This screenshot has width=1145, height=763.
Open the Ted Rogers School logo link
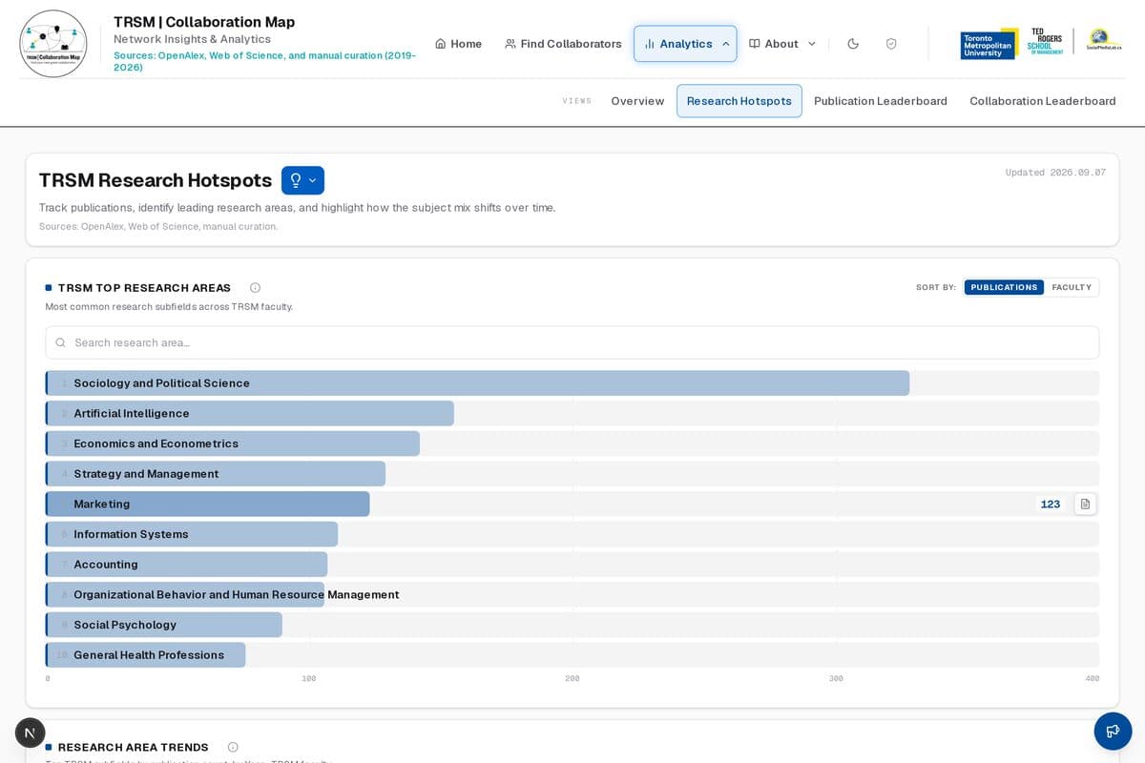tap(1044, 42)
